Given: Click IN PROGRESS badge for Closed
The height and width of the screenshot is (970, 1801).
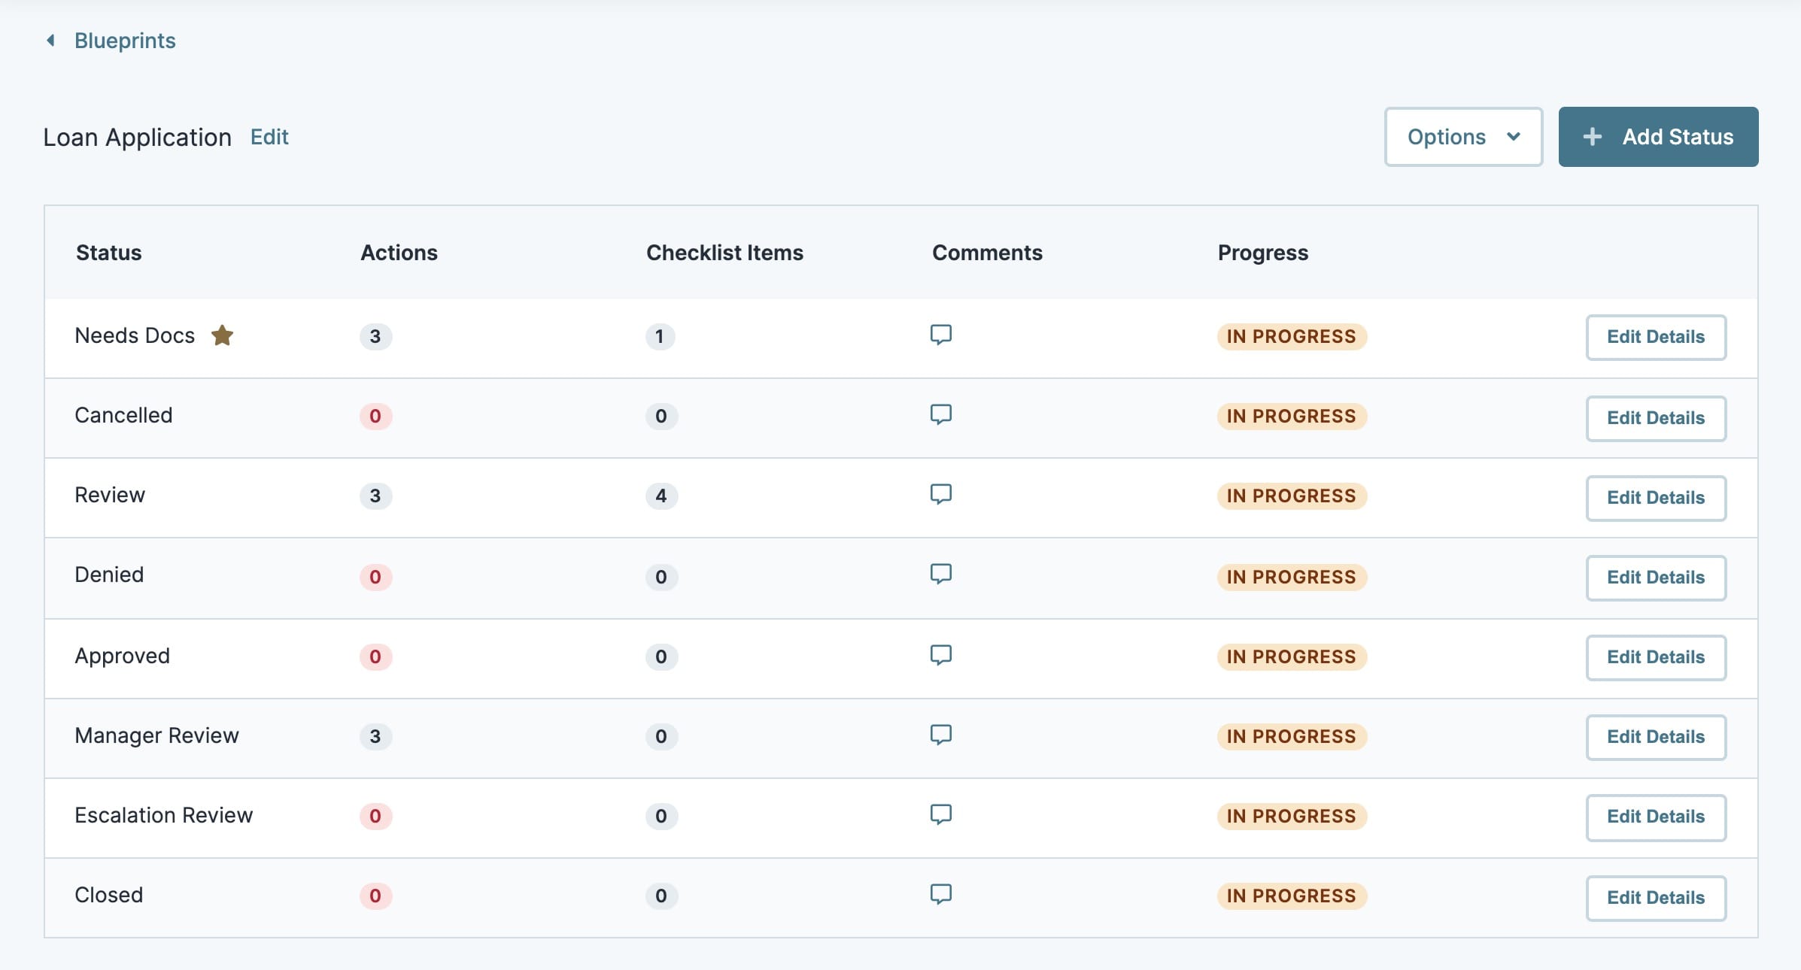Looking at the screenshot, I should point(1292,896).
